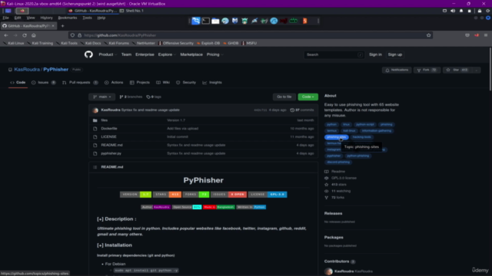Close the GitHub KasRoudra browser tab
The height and width of the screenshot is (276, 492).
tap(53, 26)
